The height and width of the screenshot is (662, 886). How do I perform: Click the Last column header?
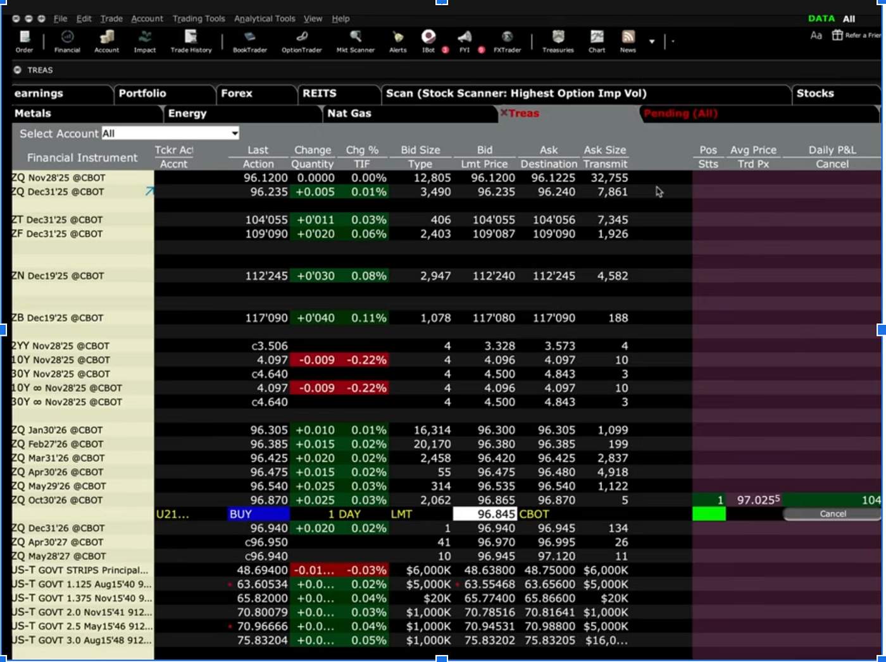[x=258, y=150]
